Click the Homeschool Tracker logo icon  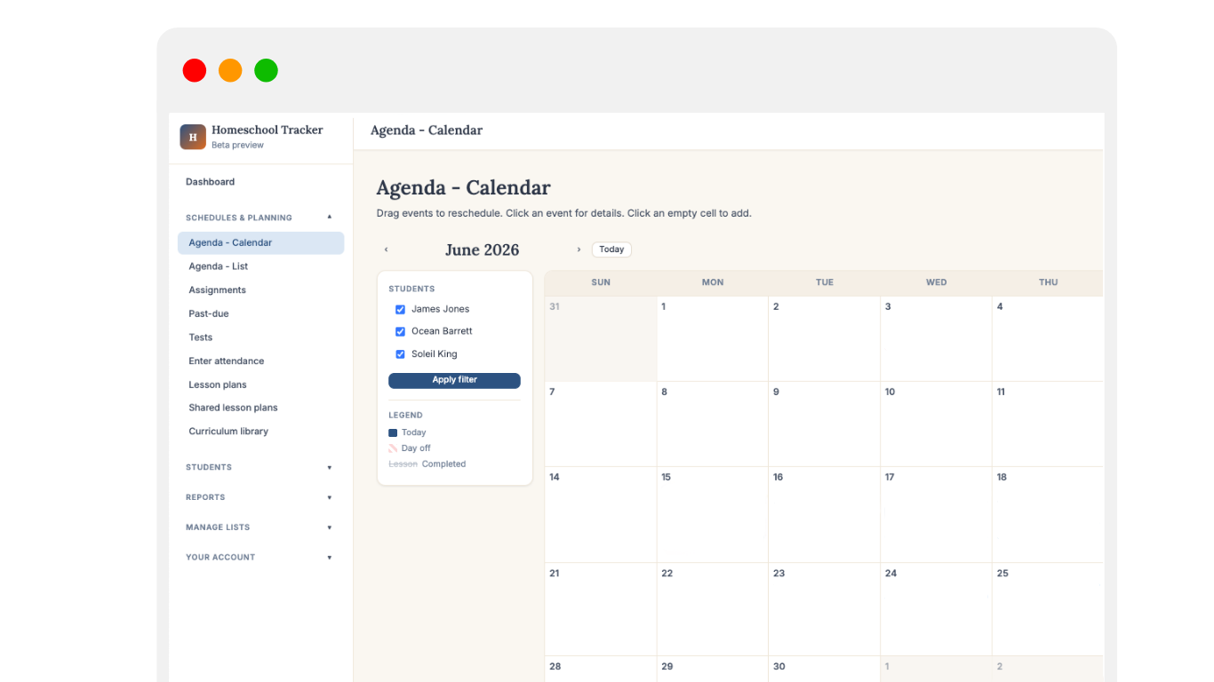[x=193, y=137]
